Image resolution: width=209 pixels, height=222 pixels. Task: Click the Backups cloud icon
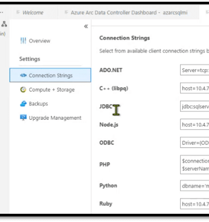pyautogui.click(x=23, y=104)
